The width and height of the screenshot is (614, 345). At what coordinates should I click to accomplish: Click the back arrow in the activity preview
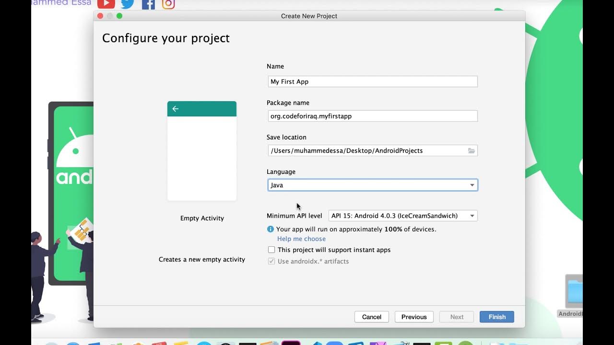tap(176, 109)
